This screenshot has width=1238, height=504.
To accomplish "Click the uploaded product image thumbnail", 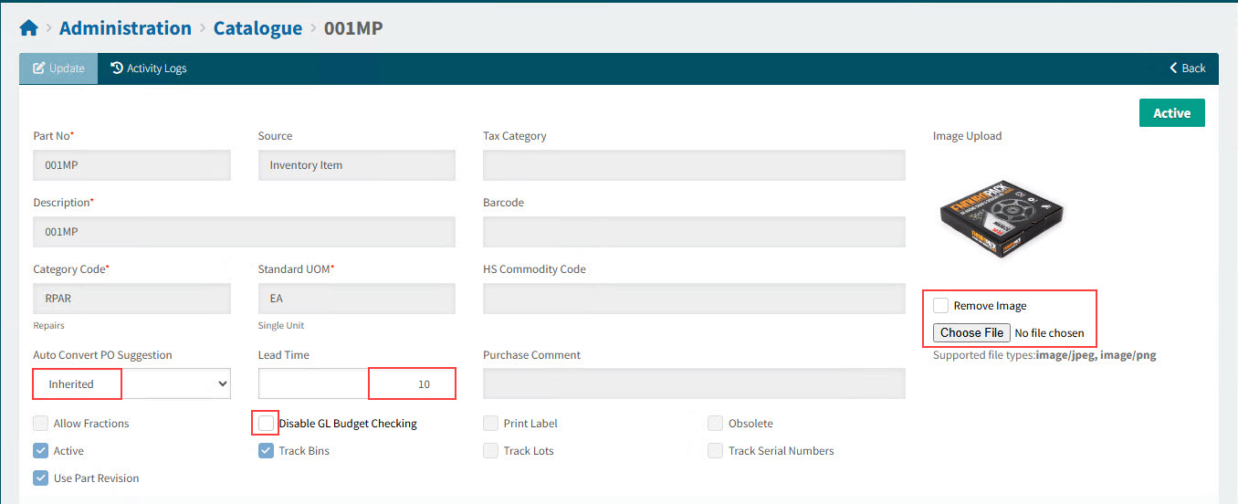I will pyautogui.click(x=1002, y=219).
